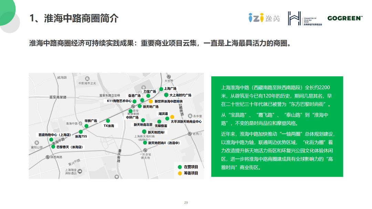Click the Committee of Huai Hai Road logo
The height and width of the screenshot is (209, 372).
click(x=305, y=19)
